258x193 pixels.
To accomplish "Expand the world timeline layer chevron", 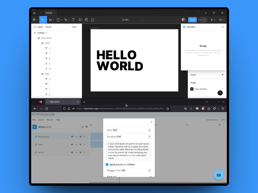I will (x=85, y=152).
